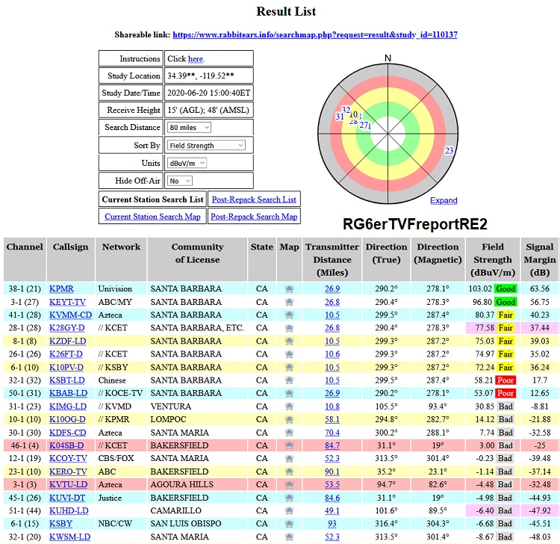Open the Post-Repack Search List
The width and height of the screenshot is (560, 544).
[x=253, y=199]
